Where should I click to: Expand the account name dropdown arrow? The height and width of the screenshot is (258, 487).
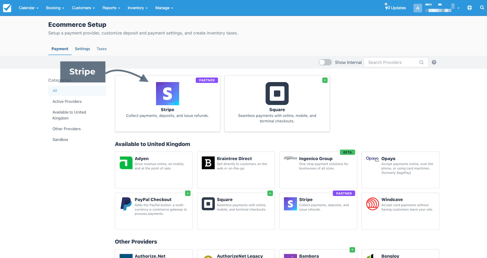tap(458, 8)
